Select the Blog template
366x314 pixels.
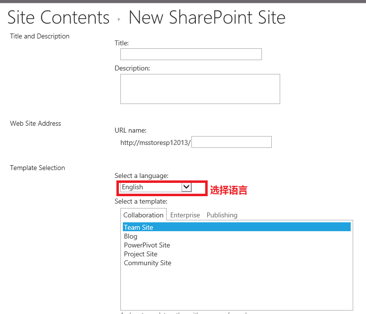(131, 236)
